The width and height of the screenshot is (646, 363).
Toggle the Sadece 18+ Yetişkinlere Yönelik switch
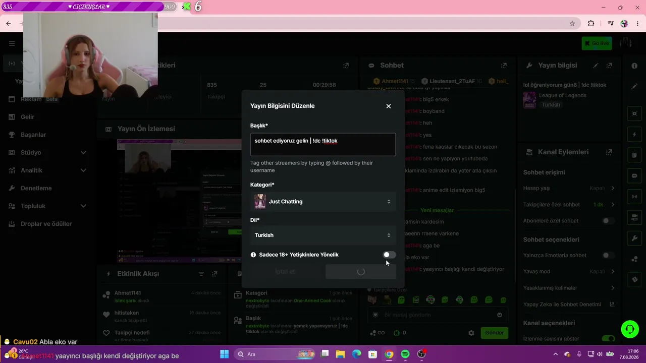389,255
